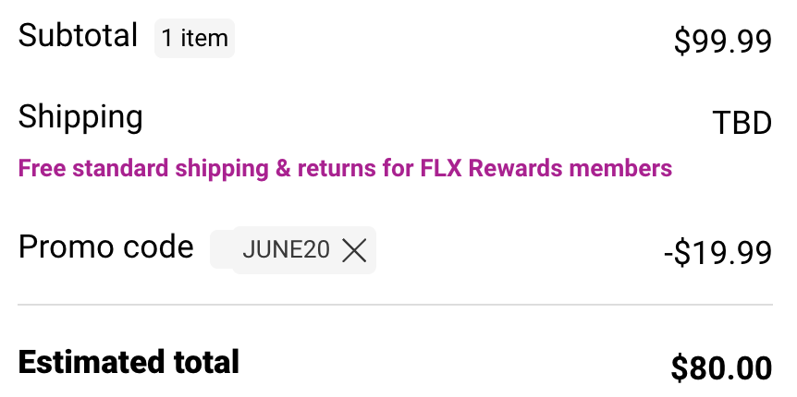Click the divider line above Estimated total
The height and width of the screenshot is (397, 797).
[x=395, y=304]
